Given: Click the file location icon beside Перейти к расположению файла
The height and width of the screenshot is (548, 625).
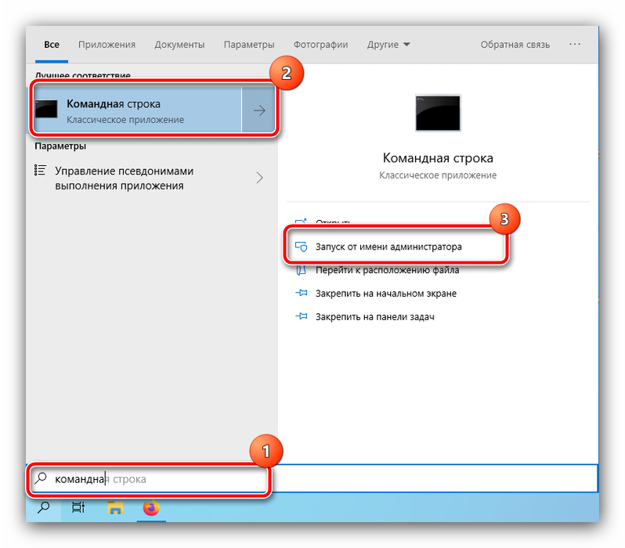Looking at the screenshot, I should 301,270.
